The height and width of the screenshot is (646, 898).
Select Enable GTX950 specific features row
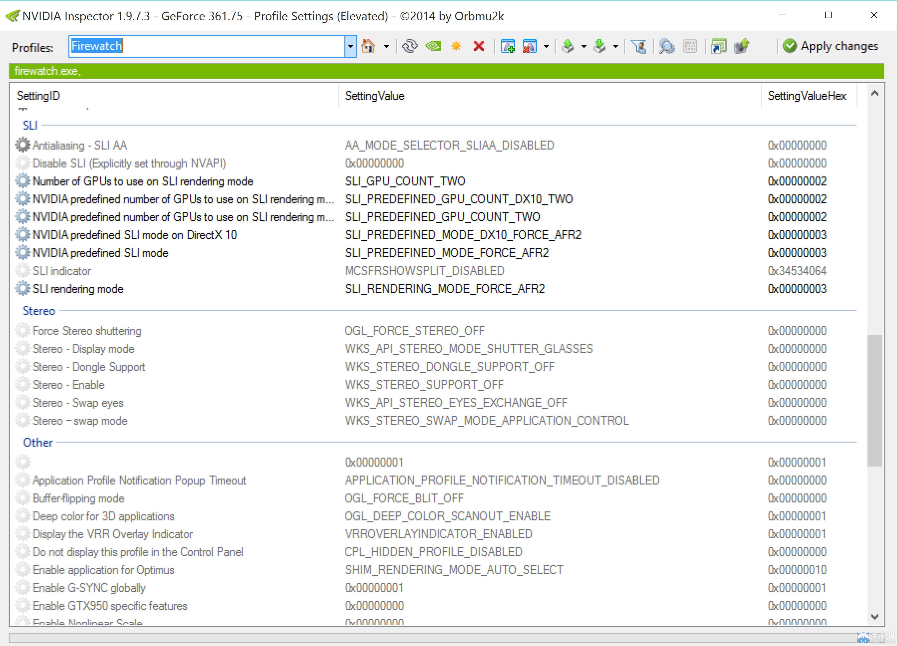point(435,606)
